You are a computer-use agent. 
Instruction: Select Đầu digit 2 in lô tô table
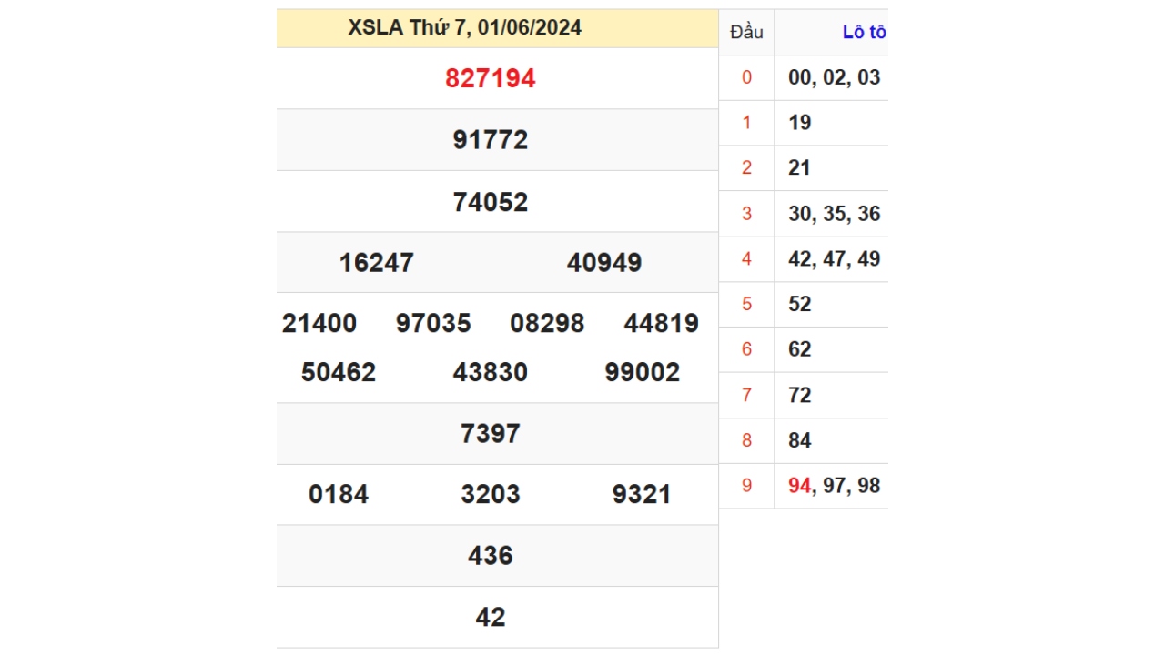click(x=747, y=168)
